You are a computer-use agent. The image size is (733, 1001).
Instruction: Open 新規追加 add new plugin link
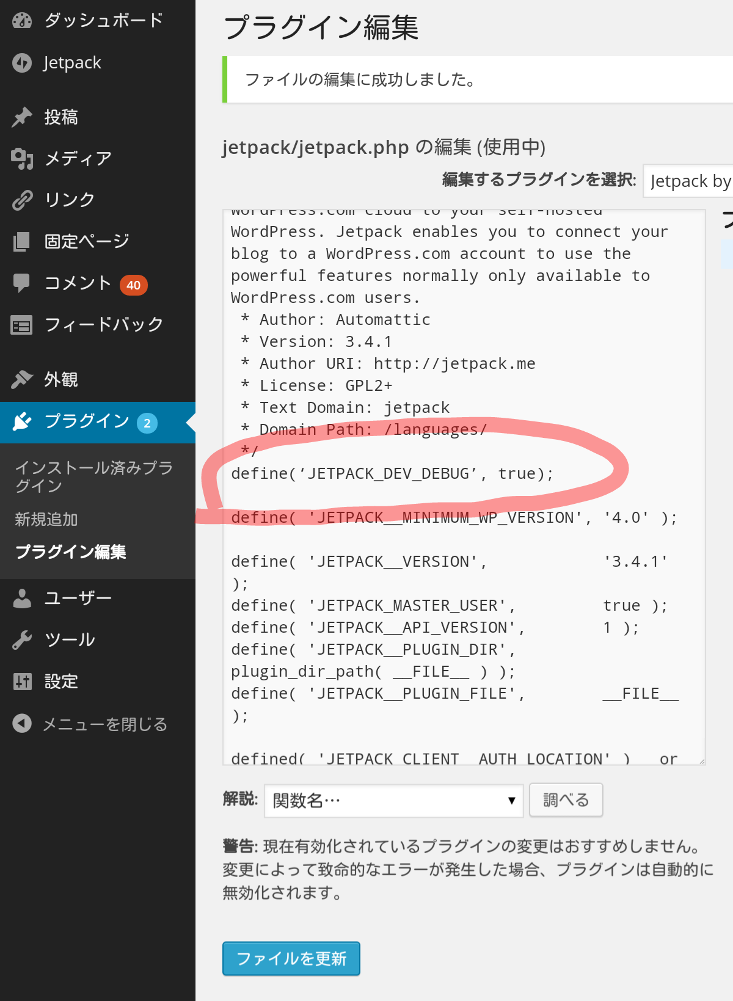[46, 519]
